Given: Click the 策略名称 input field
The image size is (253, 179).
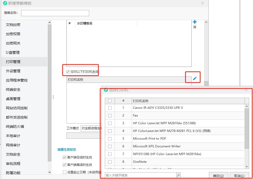Looking at the screenshot, I should click(x=55, y=13).
